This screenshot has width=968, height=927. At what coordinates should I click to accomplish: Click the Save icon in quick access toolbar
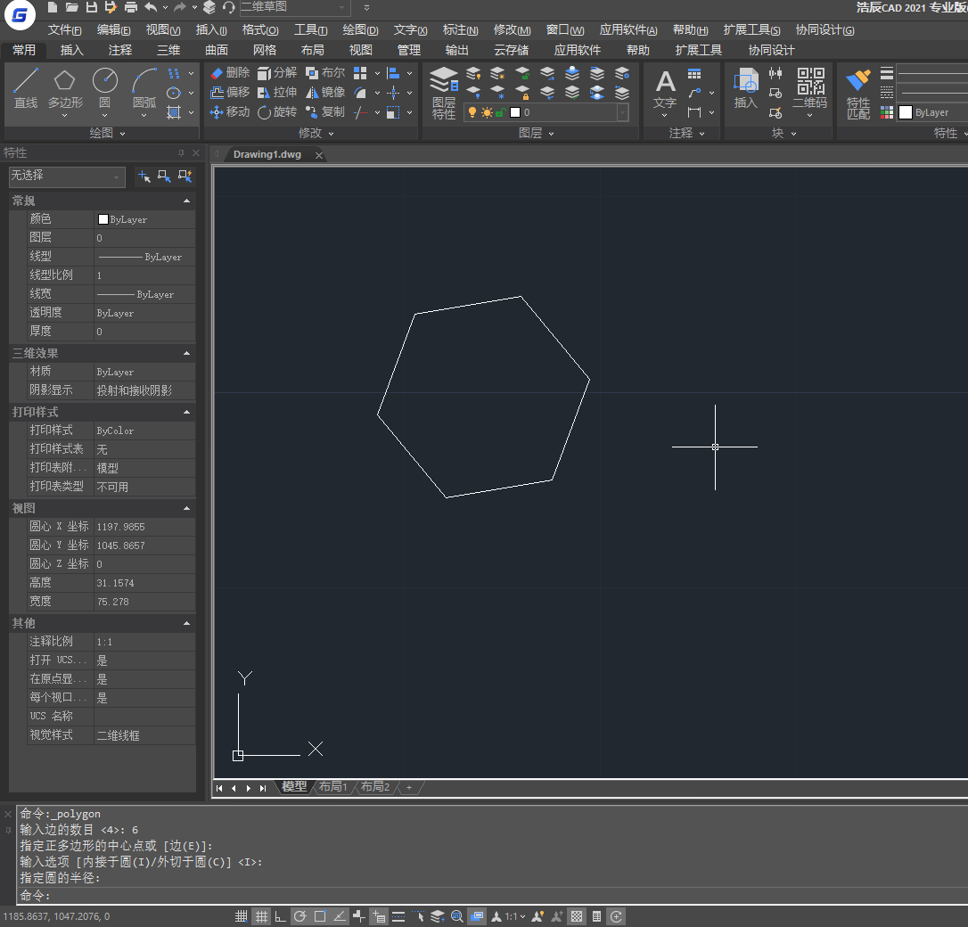coord(92,7)
